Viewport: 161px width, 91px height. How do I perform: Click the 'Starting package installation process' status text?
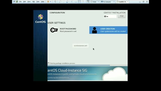[62, 63]
